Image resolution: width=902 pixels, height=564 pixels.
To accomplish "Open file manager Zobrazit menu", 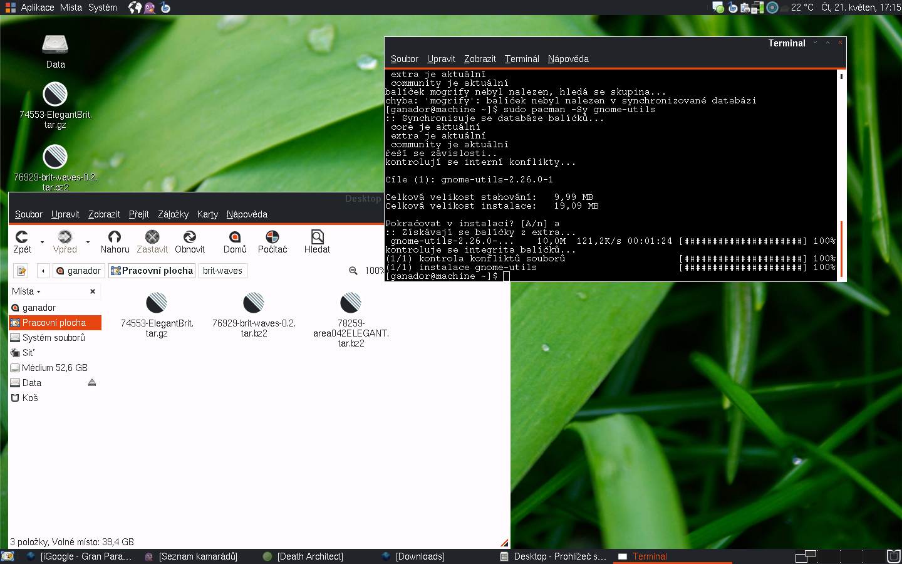I will tap(104, 214).
